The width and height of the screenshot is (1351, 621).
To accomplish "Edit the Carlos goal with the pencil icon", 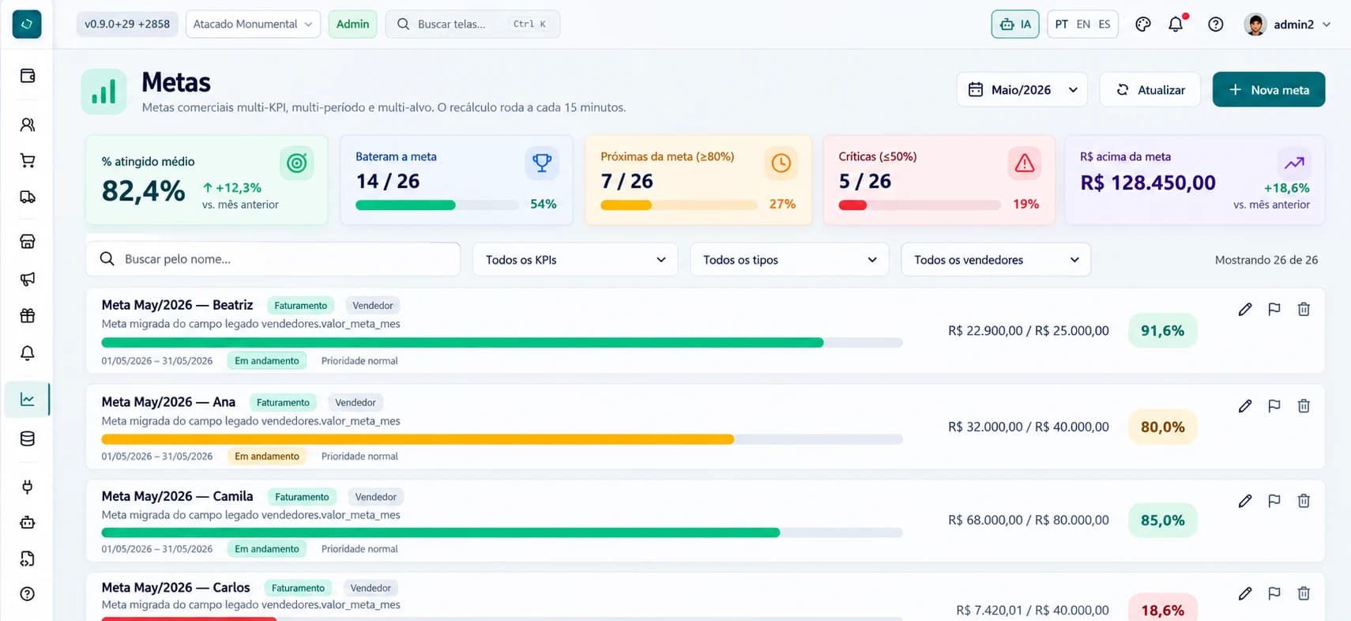I will pyautogui.click(x=1245, y=593).
